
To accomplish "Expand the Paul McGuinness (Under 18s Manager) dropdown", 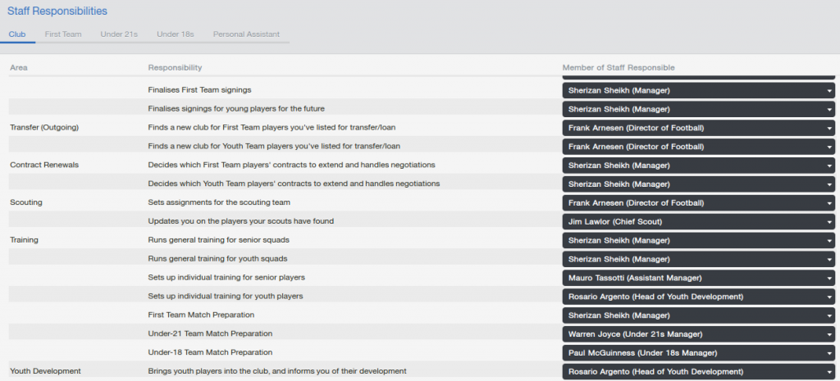I will click(x=698, y=353).
